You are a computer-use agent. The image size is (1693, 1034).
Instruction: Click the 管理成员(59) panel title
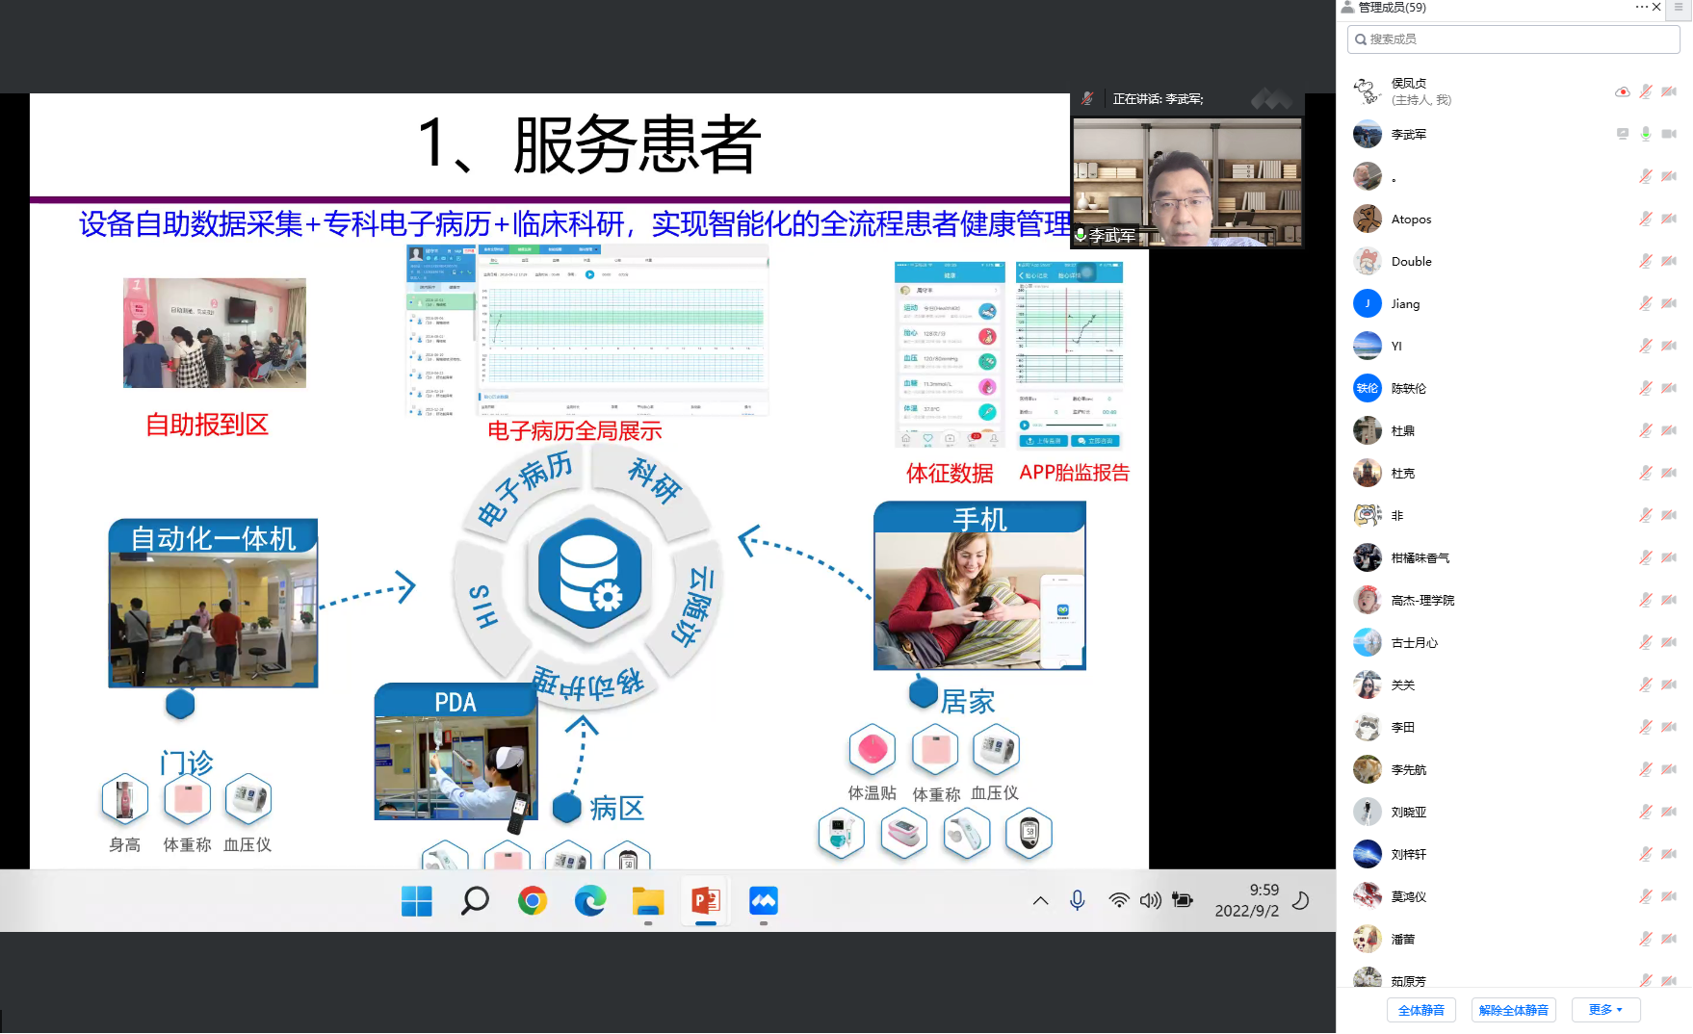[1392, 8]
